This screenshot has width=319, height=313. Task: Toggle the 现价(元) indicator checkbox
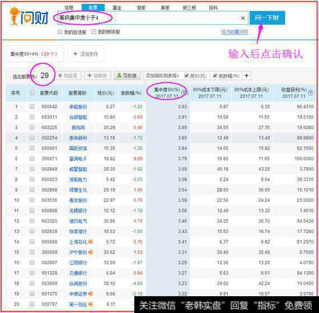point(186,76)
